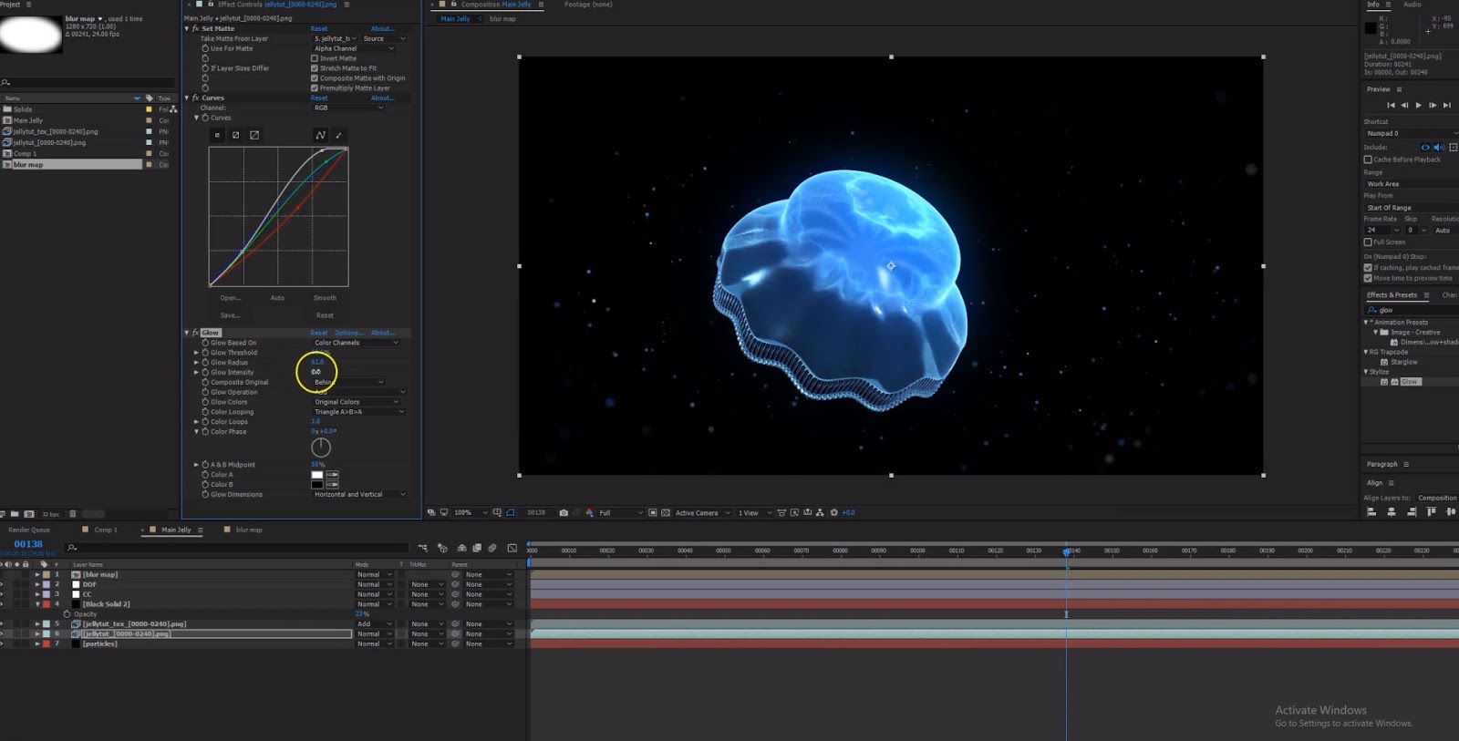Enable the Full Screen checkbox

click(x=1368, y=242)
